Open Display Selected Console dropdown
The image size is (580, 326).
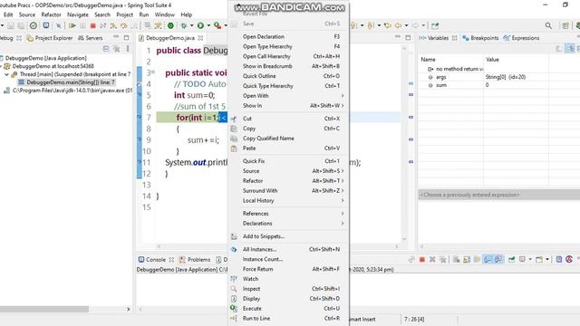pos(530,260)
